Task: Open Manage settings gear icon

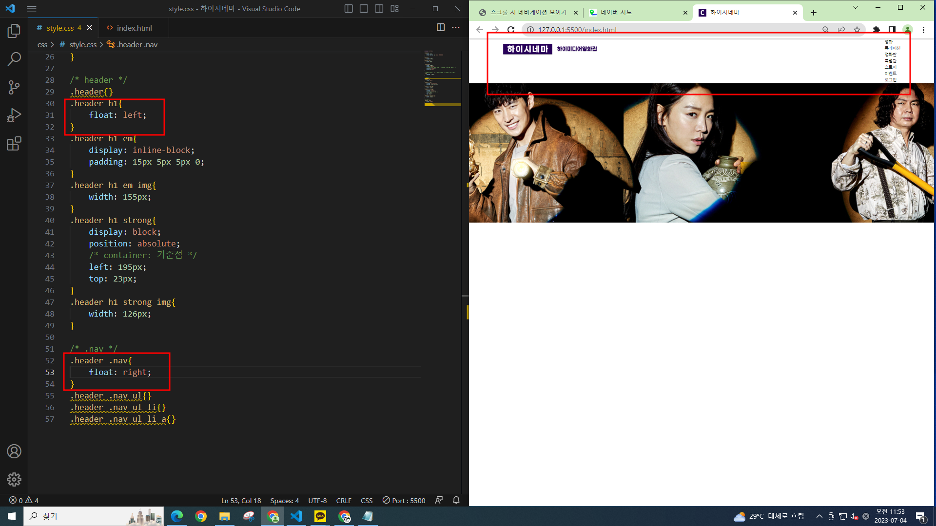Action: tap(14, 479)
